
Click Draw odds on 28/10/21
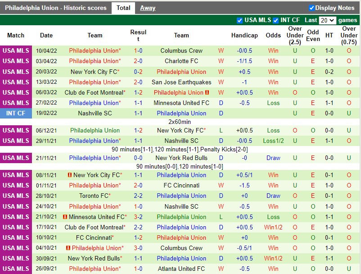pos(273,196)
